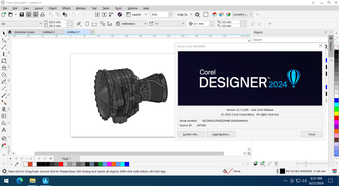339x186 pixels.
Task: Click the Print icon
Action: (x=42, y=15)
